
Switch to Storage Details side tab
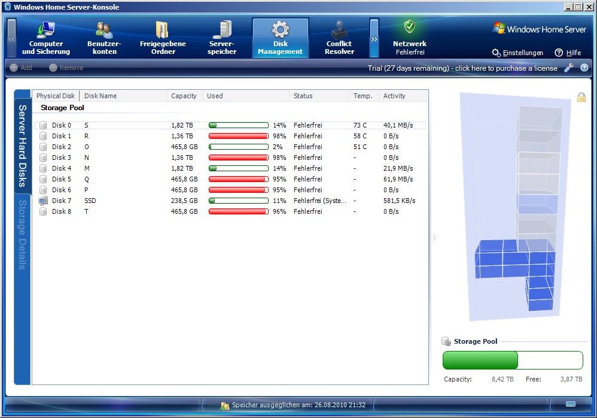pos(23,235)
